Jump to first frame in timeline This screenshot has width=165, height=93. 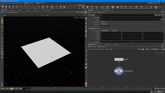point(2,89)
